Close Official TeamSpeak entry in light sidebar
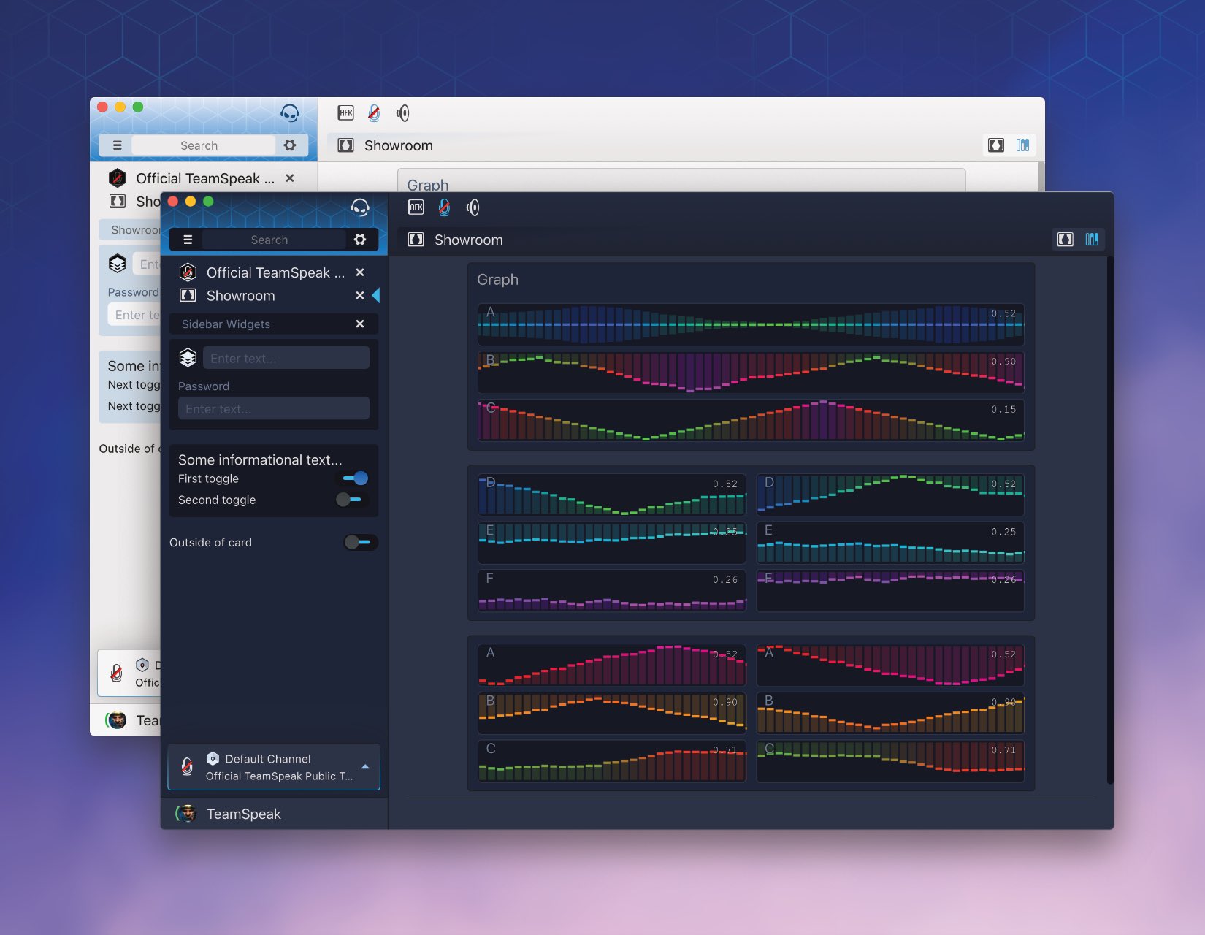The height and width of the screenshot is (935, 1205). click(290, 178)
